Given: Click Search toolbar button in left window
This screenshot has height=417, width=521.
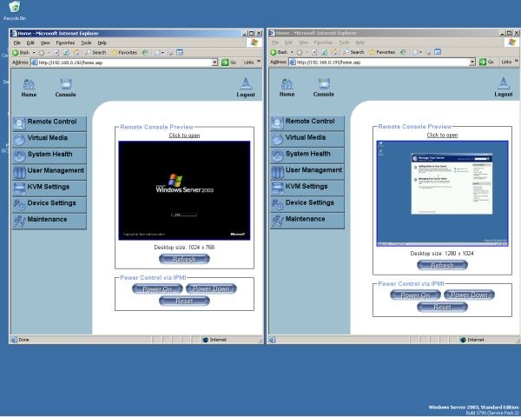Looking at the screenshot, I should click(96, 52).
